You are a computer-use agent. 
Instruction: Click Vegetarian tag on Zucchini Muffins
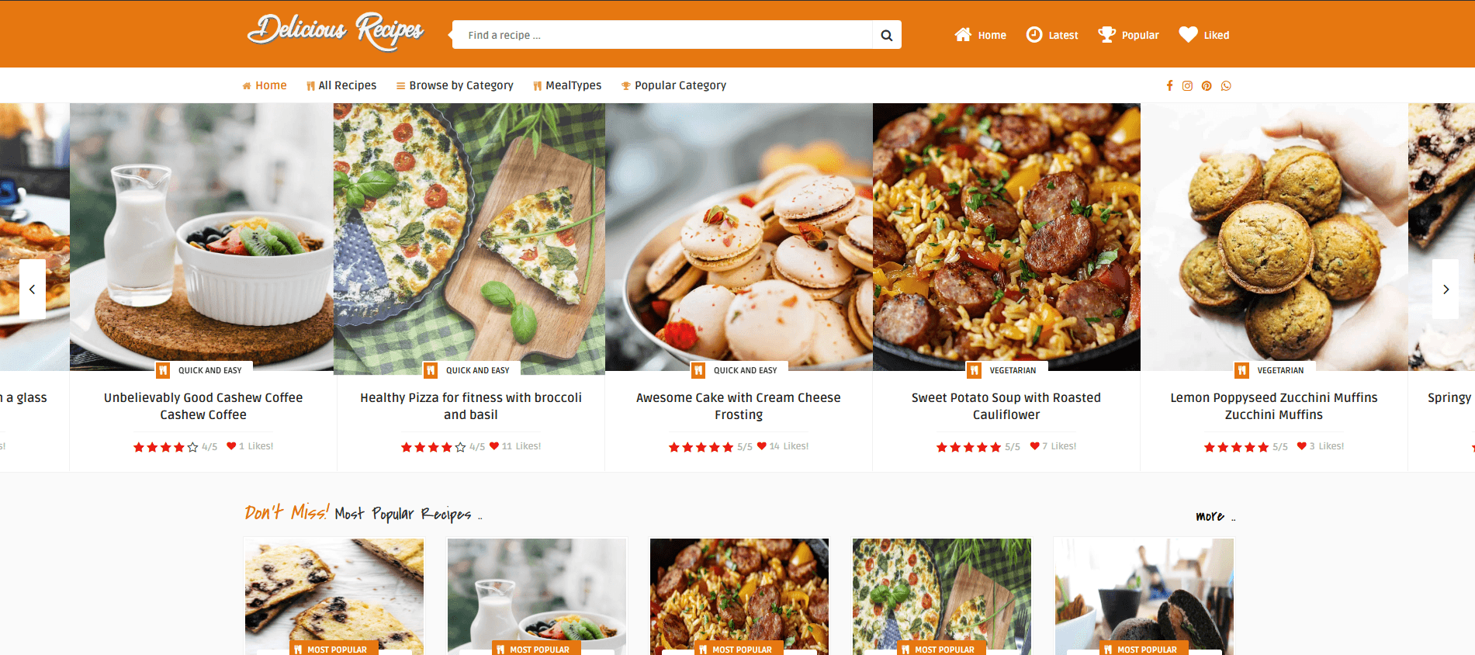pyautogui.click(x=1275, y=370)
